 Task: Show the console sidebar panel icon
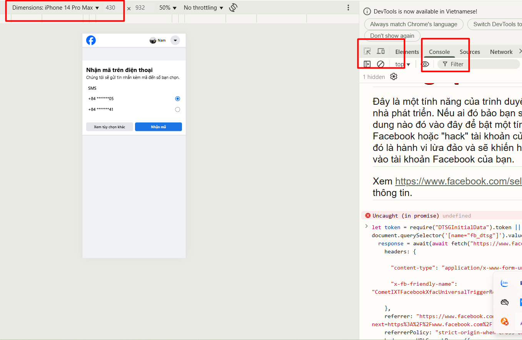coord(367,64)
